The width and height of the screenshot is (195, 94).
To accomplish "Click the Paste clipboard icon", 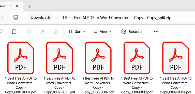I will click(x=14, y=31).
